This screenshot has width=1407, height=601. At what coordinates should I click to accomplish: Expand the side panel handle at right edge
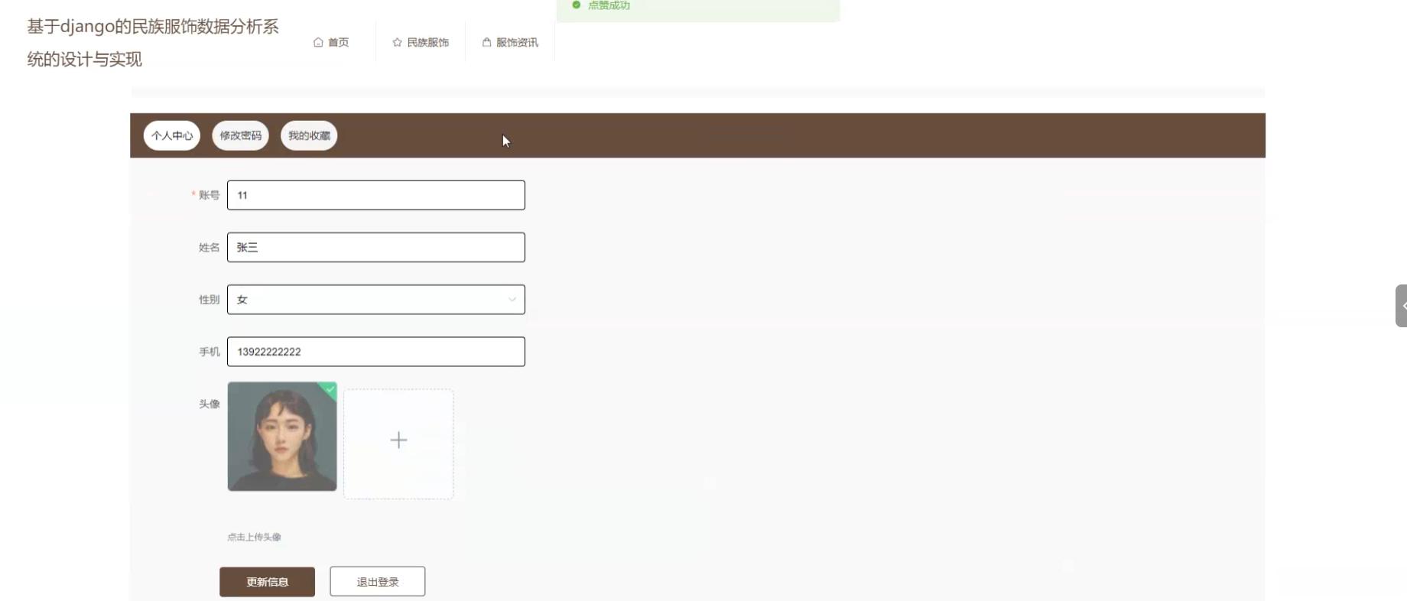pyautogui.click(x=1401, y=306)
